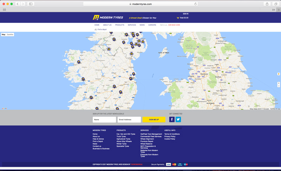Open Exhausts from Modern Tyres link

coord(149,156)
